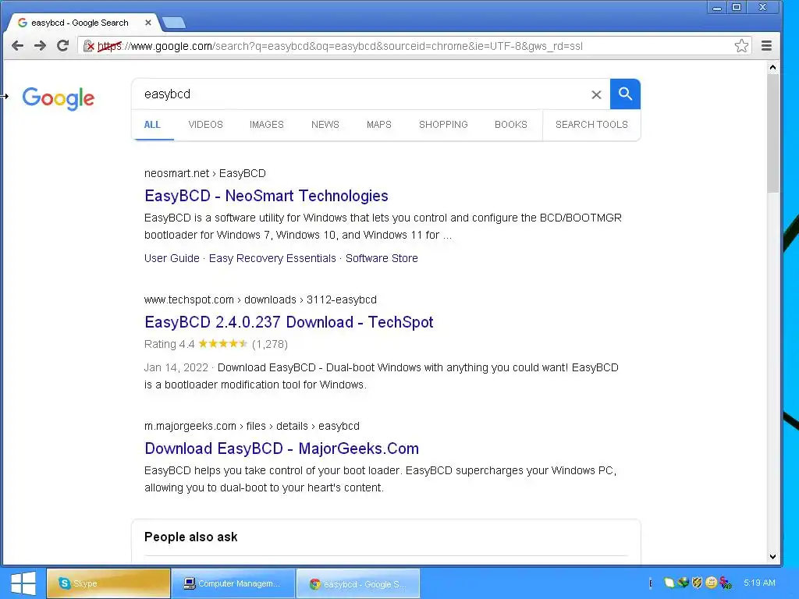The image size is (799, 599).
Task: Open the NEWS results tab
Action: pyautogui.click(x=325, y=125)
